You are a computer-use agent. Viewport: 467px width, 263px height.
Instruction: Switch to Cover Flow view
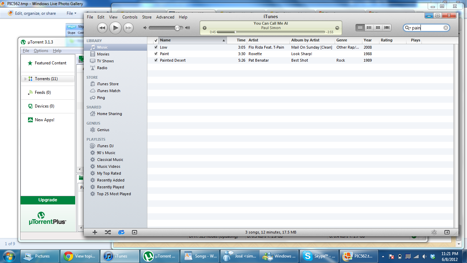tap(387, 28)
